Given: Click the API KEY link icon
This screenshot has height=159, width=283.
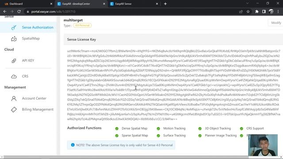Looking at the screenshot, I should pyautogui.click(x=14, y=61).
